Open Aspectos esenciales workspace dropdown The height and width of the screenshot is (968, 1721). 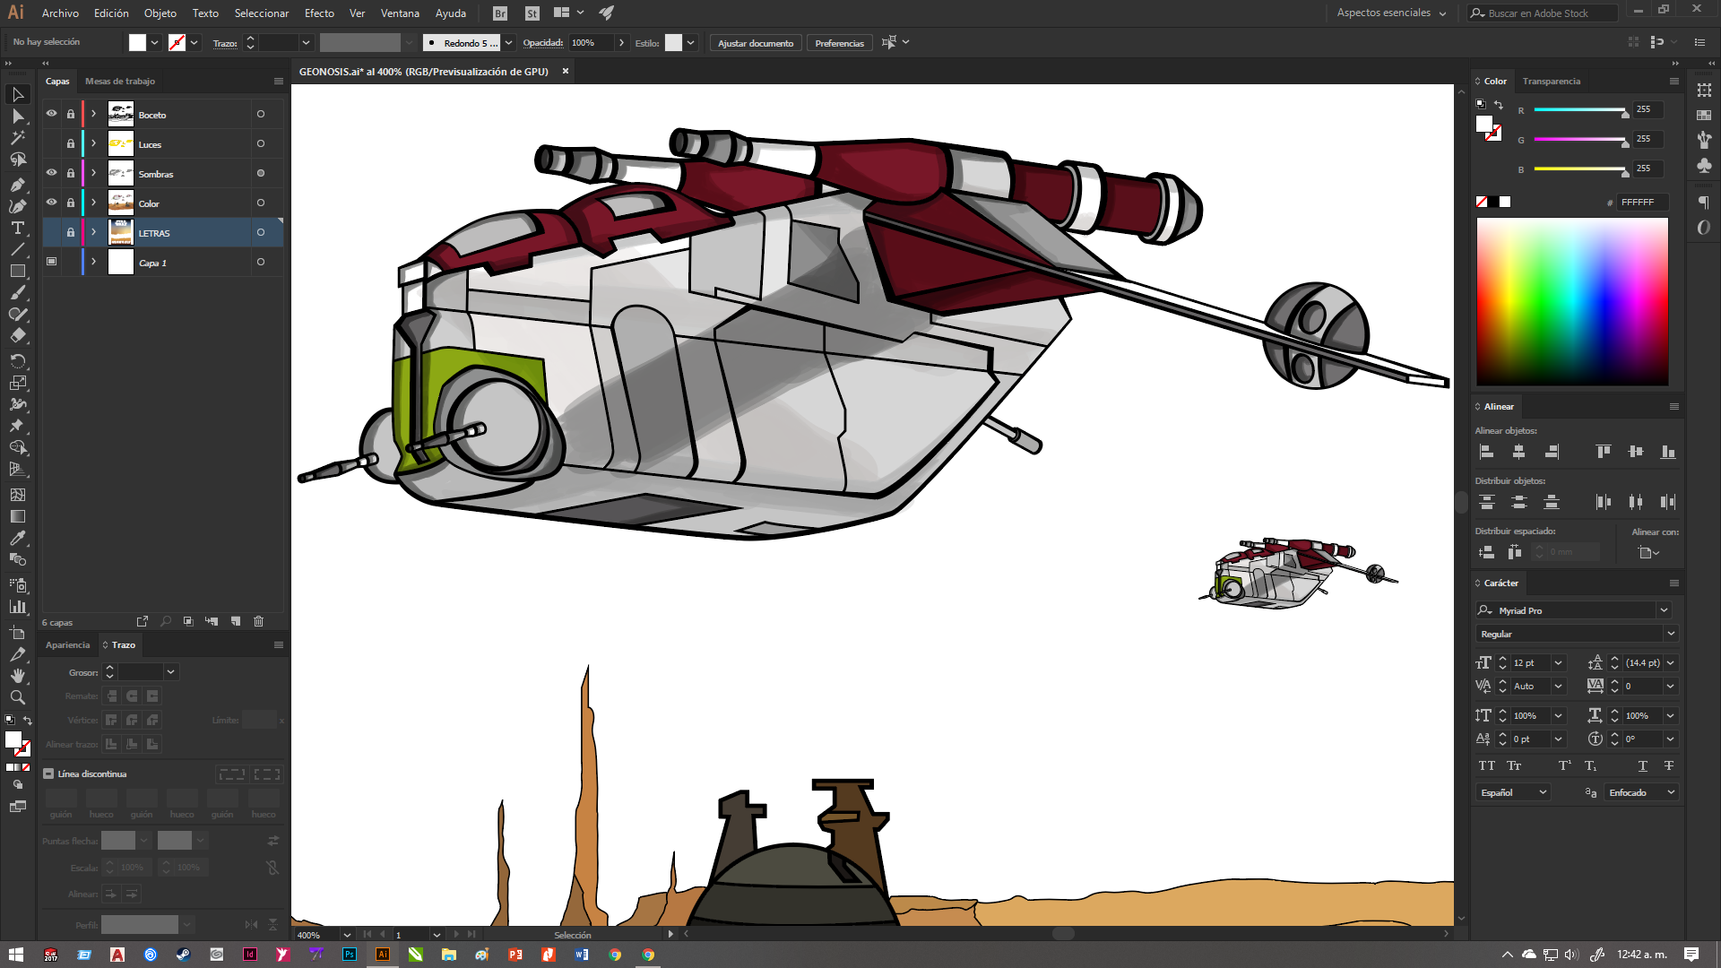tap(1391, 13)
